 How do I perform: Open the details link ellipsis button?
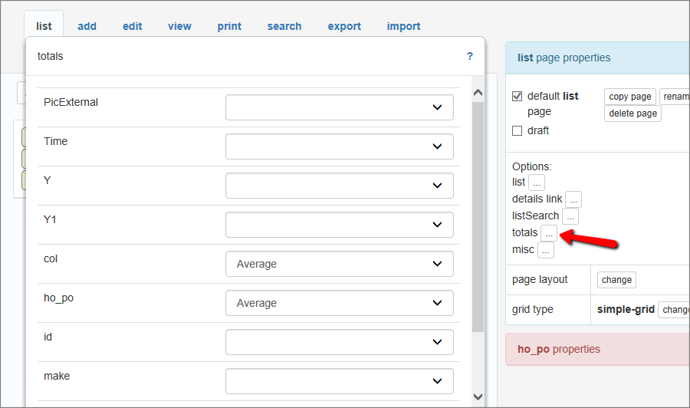[573, 199]
